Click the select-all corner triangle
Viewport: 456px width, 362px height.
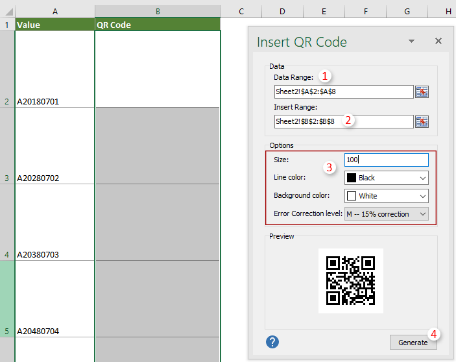[8, 12]
